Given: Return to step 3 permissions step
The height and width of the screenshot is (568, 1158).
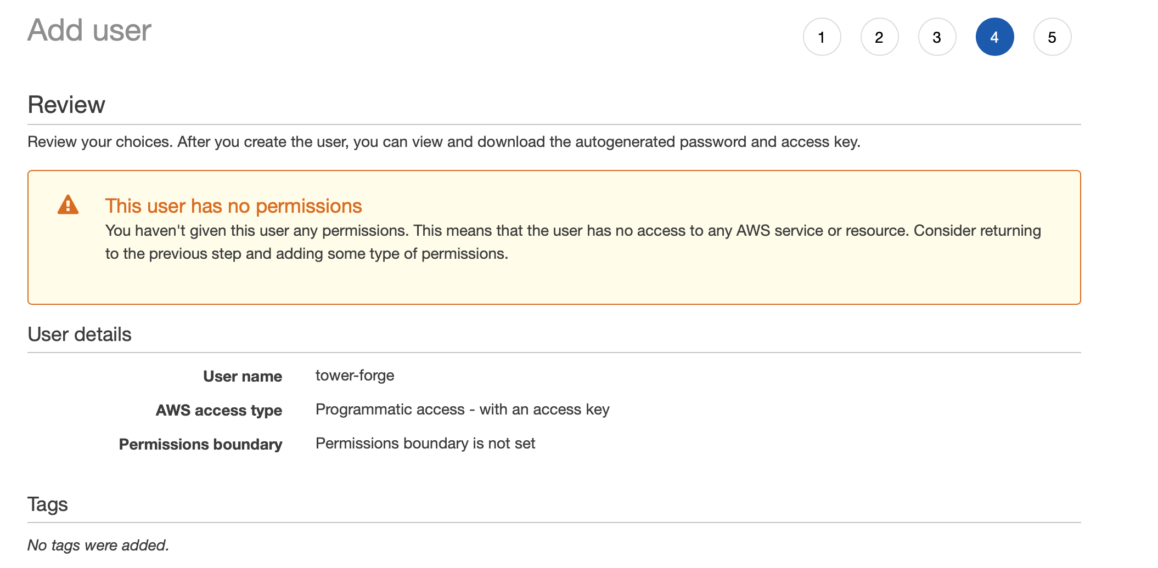Looking at the screenshot, I should click(937, 37).
